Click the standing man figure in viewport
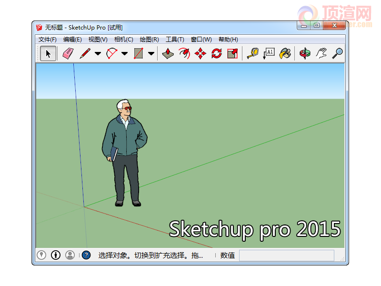 [x=124, y=153]
